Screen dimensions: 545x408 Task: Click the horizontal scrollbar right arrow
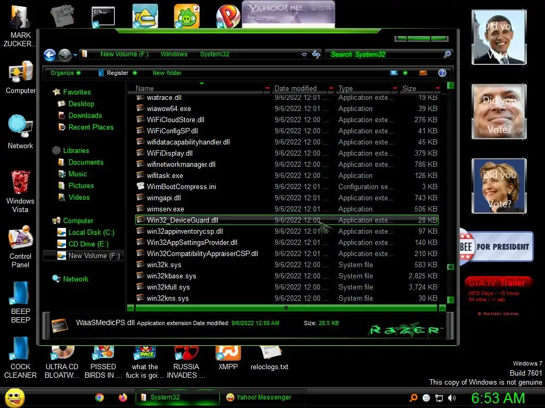tap(442, 308)
